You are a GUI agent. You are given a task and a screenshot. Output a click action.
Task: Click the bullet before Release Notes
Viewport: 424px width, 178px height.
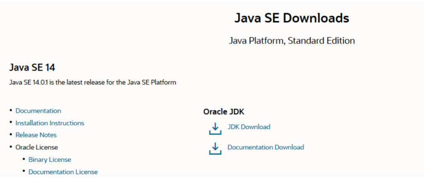pyautogui.click(x=11, y=135)
